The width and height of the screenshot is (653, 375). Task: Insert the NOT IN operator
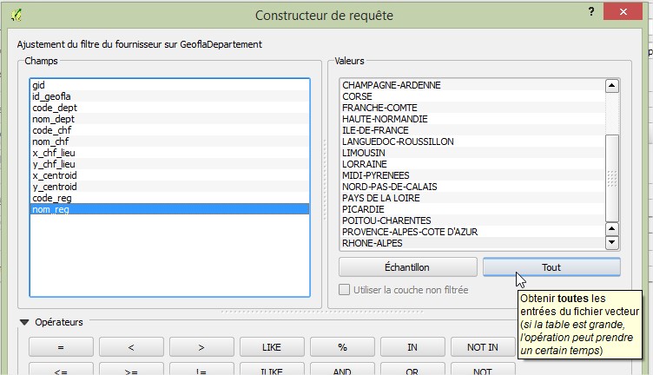click(x=483, y=347)
